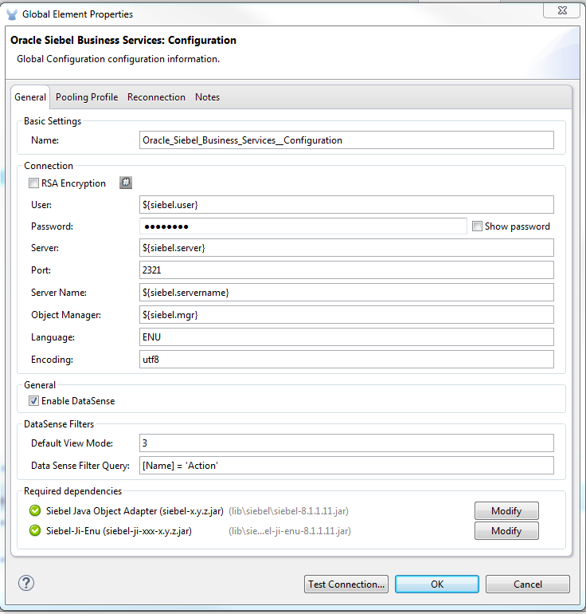The height and width of the screenshot is (614, 586).
Task: Select the General tab
Action: point(30,97)
